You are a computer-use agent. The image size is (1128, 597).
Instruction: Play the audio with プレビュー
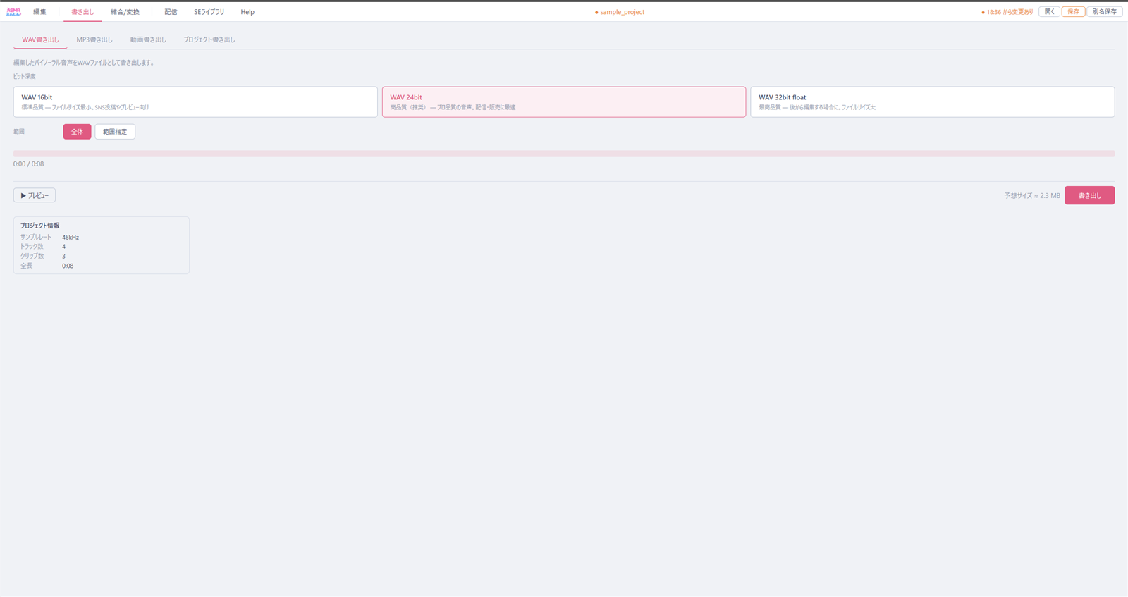click(35, 195)
